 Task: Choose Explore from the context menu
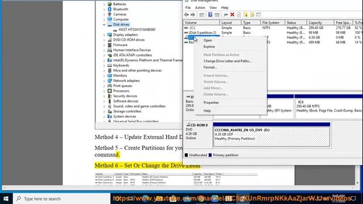pos(209,46)
